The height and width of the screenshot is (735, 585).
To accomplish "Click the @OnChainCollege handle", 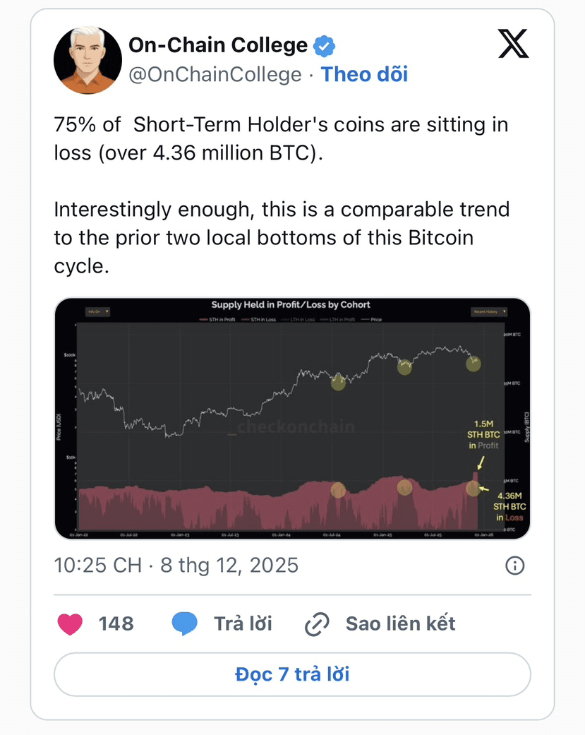I will pyautogui.click(x=215, y=74).
